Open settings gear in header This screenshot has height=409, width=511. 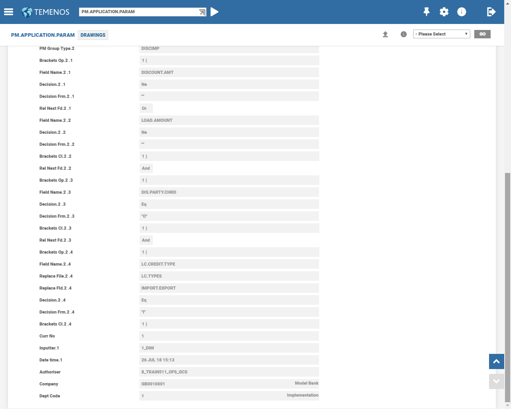[x=444, y=12]
